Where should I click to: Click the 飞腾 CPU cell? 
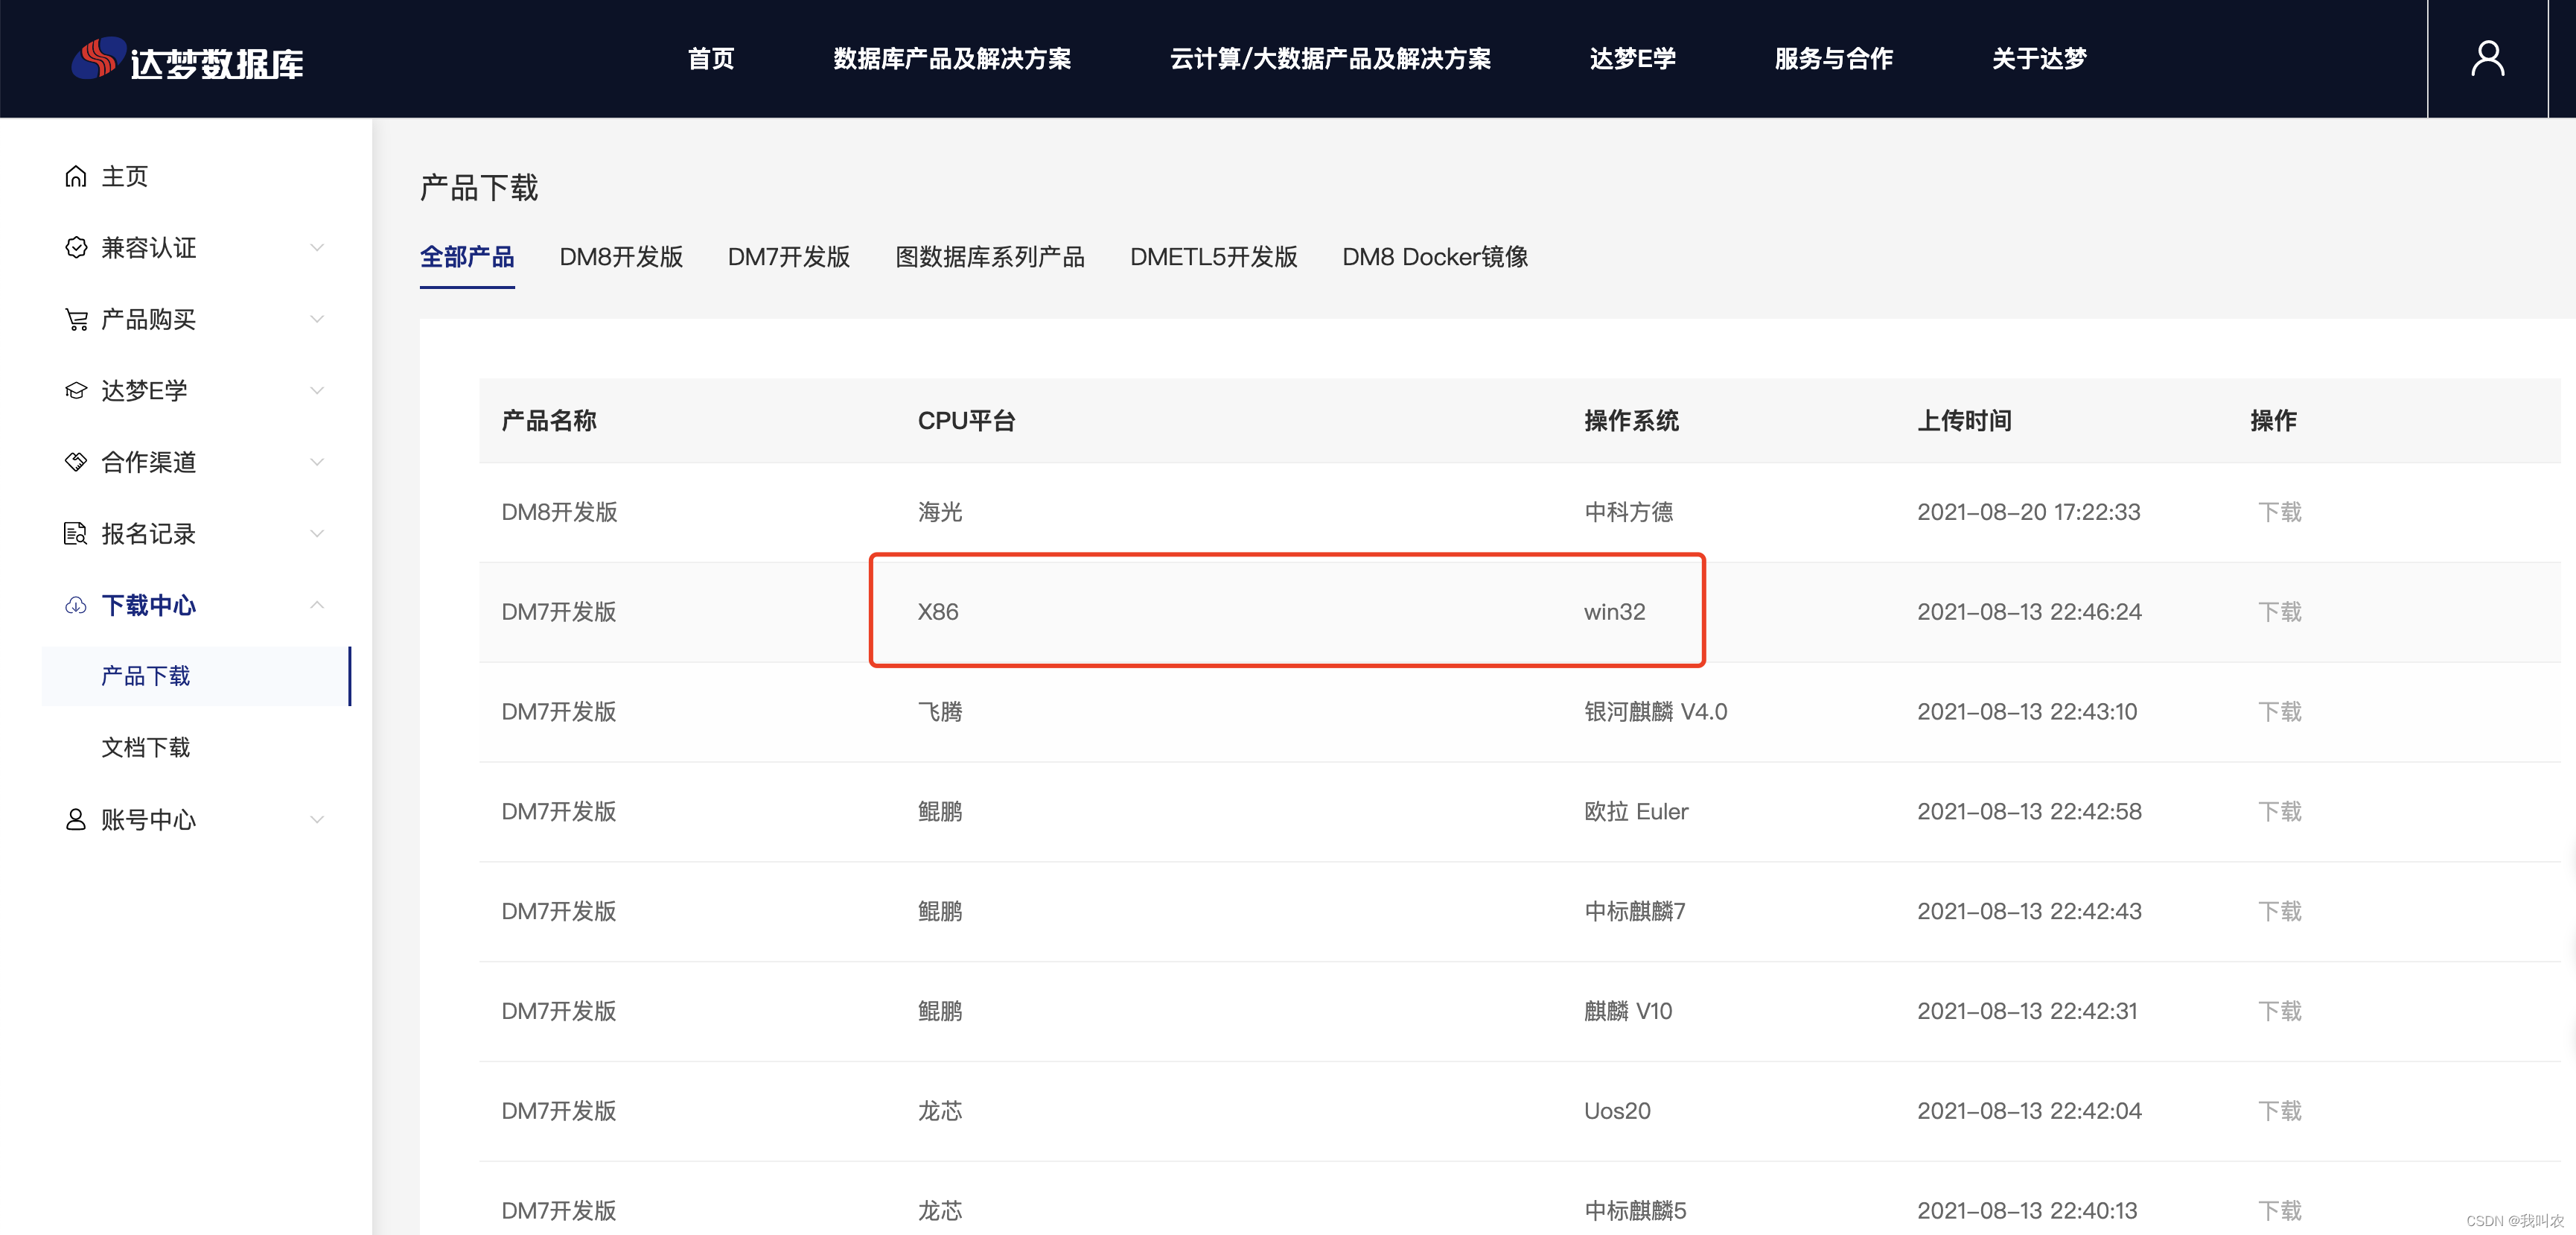(940, 711)
